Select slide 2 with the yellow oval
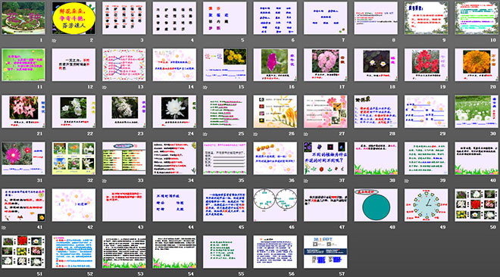The height and width of the screenshot is (277, 500). (x=73, y=18)
